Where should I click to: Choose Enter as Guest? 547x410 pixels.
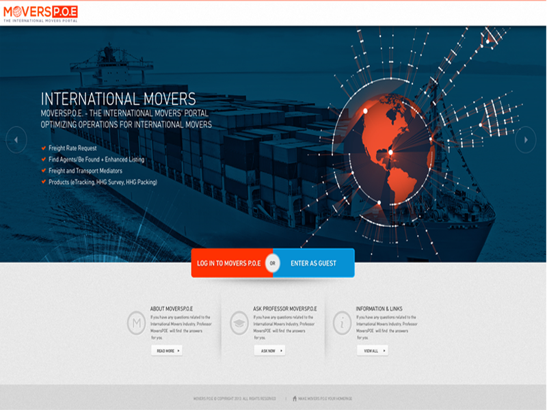click(x=313, y=263)
